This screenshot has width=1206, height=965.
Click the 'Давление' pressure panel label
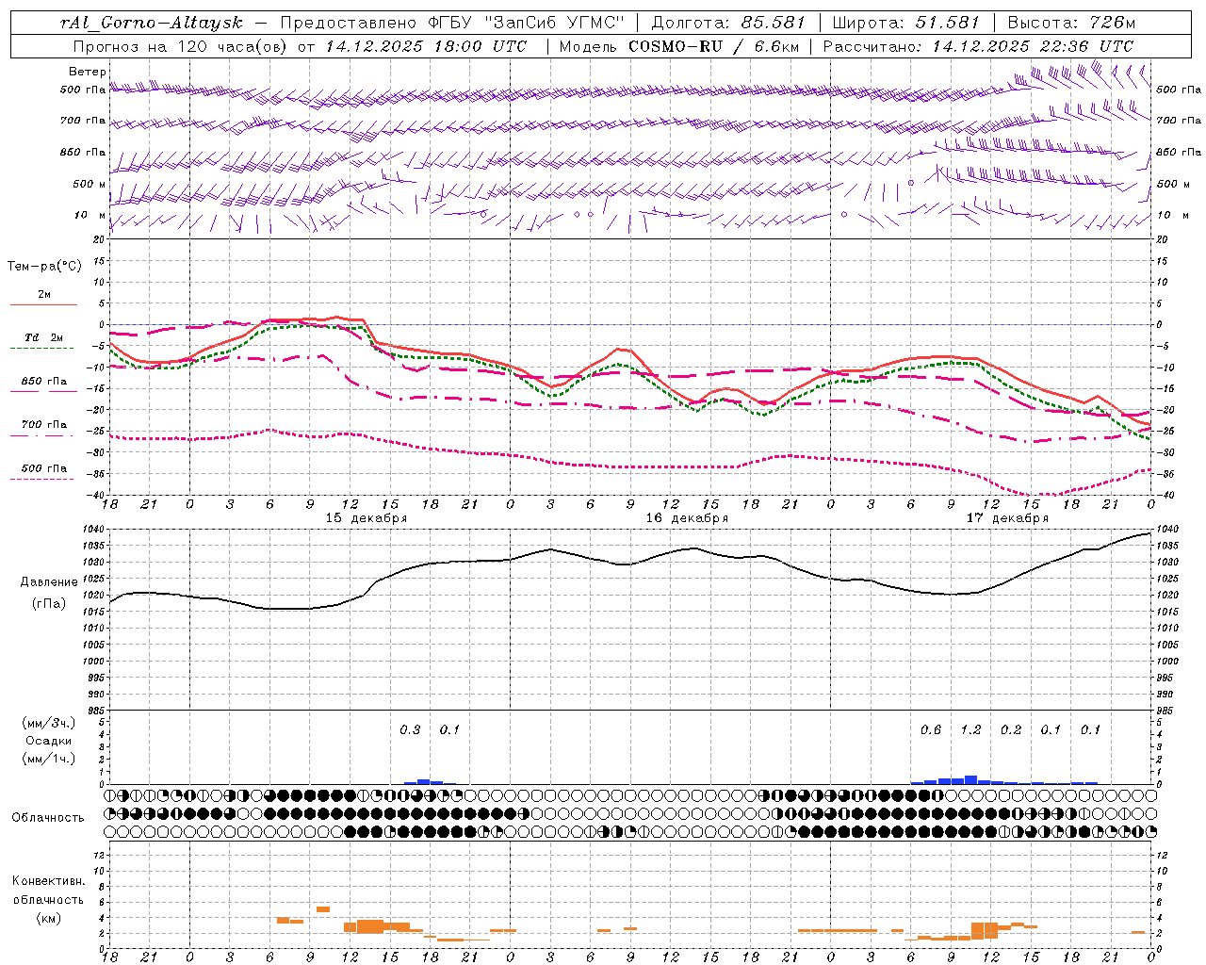(48, 582)
